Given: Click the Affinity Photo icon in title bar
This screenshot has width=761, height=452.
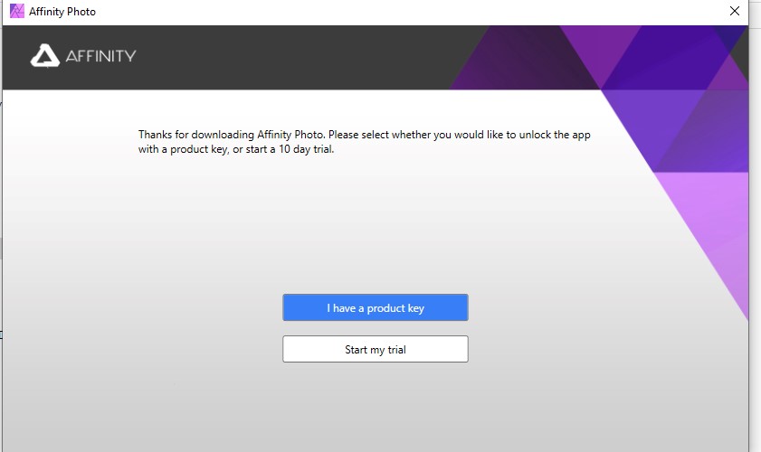Looking at the screenshot, I should coord(16,12).
